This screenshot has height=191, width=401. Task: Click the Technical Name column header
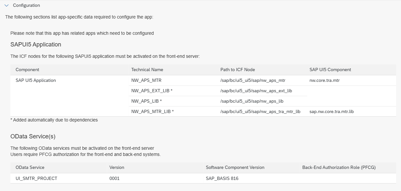147,70
